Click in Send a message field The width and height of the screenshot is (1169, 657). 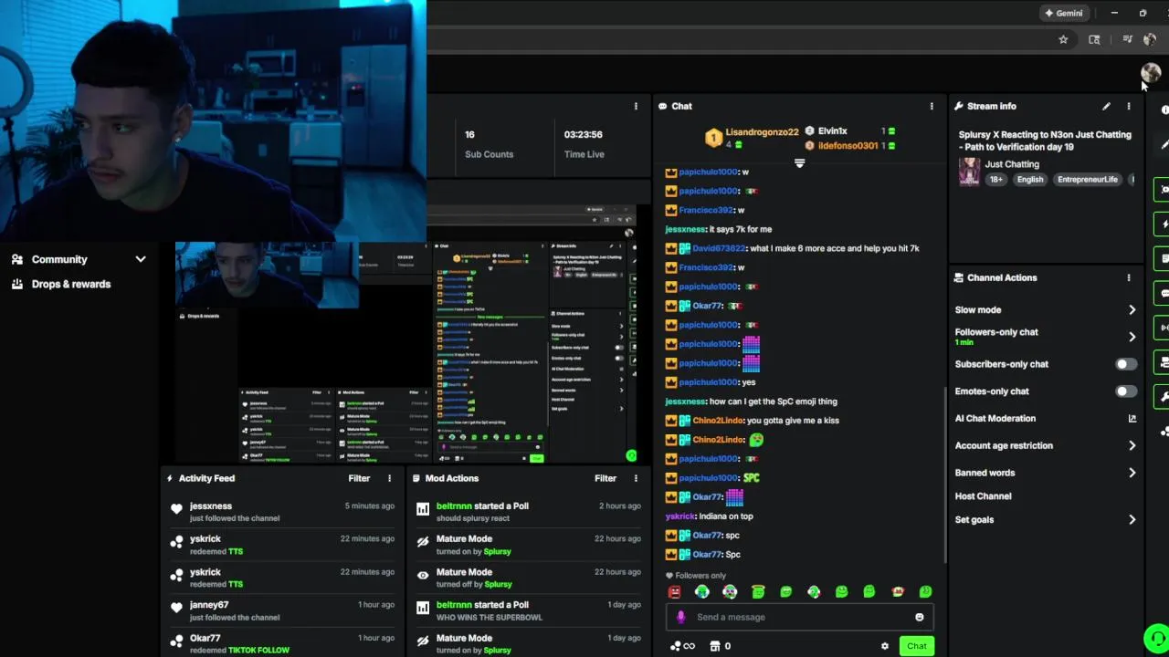(x=801, y=618)
